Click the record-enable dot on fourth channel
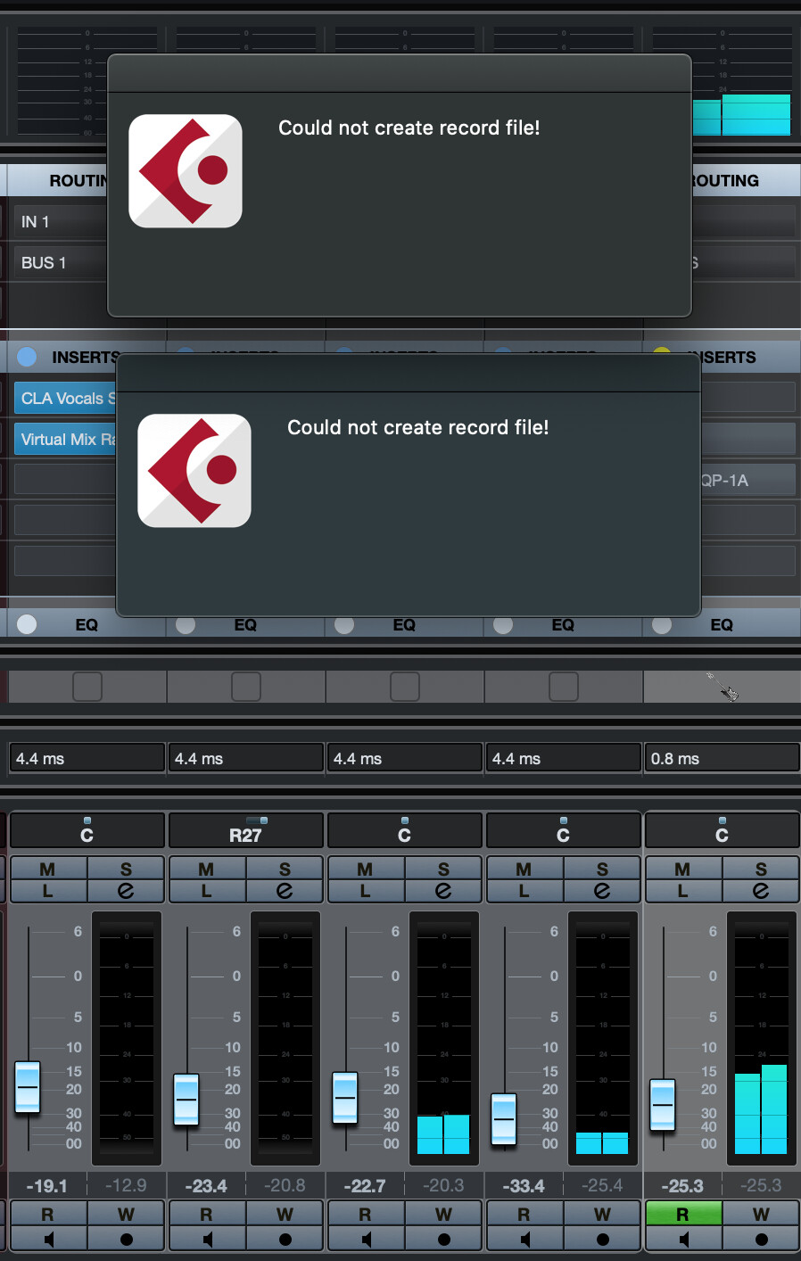Image resolution: width=801 pixels, height=1261 pixels. coord(602,1239)
